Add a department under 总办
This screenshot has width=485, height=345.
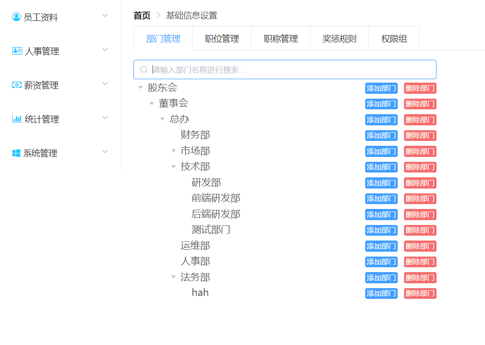[381, 120]
